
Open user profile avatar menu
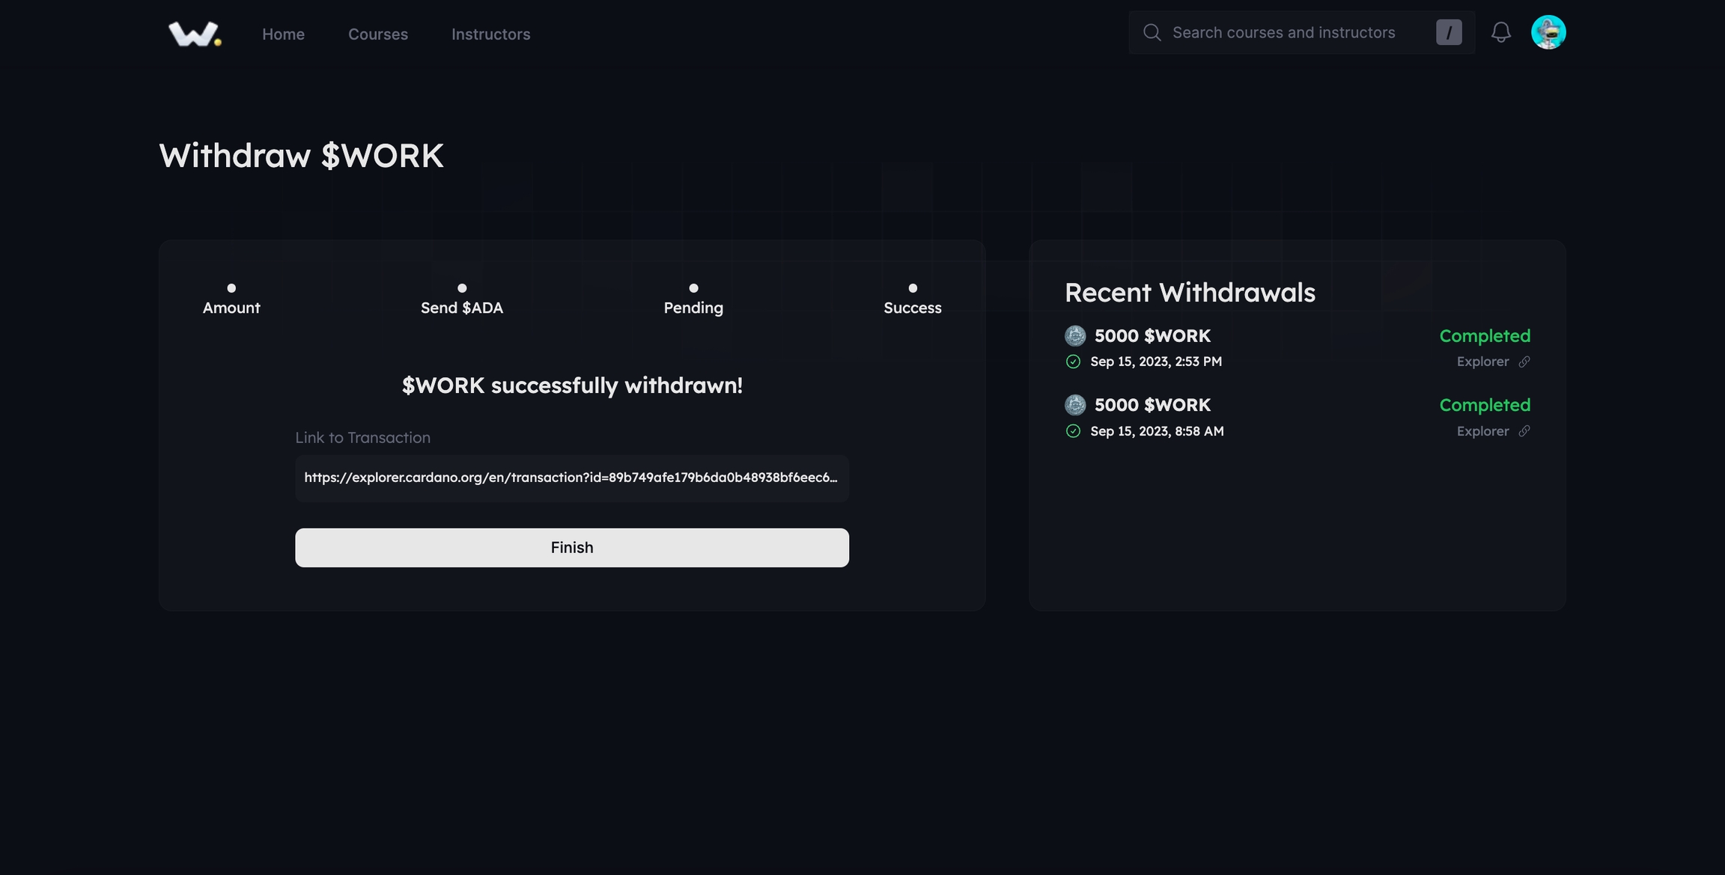click(1548, 32)
